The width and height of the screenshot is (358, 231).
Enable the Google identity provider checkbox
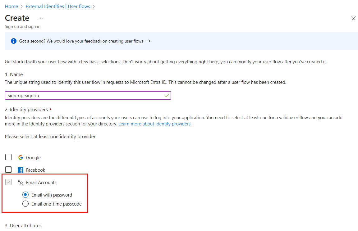tap(8, 157)
